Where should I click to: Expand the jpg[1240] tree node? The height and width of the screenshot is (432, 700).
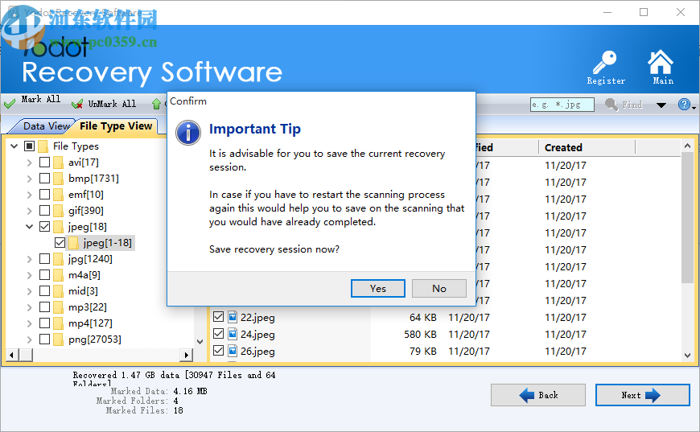[30, 259]
